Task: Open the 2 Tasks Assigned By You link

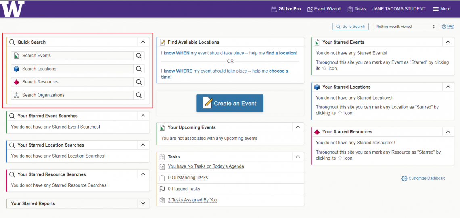Action: tap(193, 200)
